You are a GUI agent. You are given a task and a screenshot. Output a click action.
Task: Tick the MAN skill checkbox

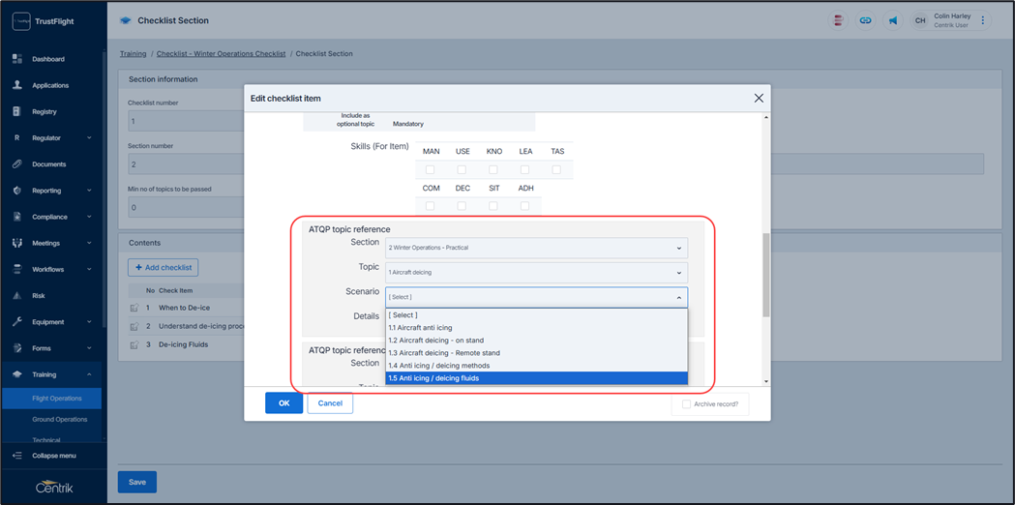tap(431, 169)
